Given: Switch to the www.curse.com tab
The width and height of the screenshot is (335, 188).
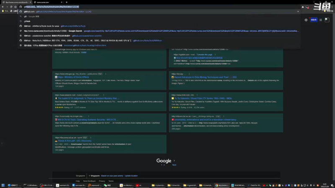Looking at the screenshot, I should (x=48, y=2).
